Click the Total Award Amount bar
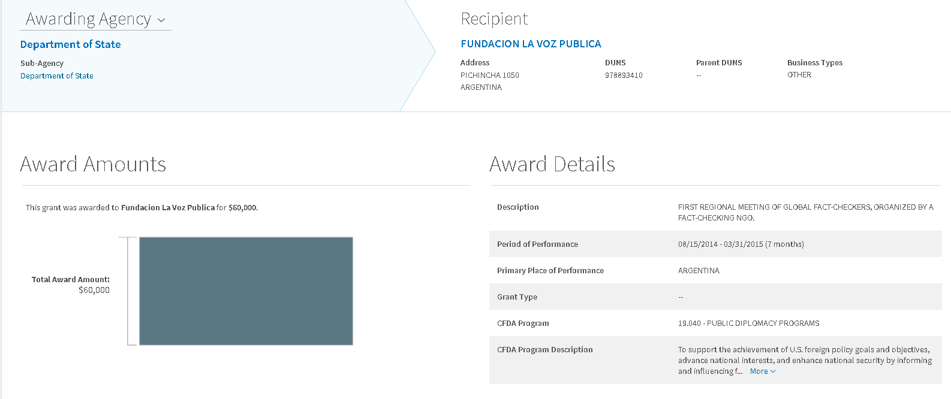This screenshot has height=399, width=951. point(246,291)
